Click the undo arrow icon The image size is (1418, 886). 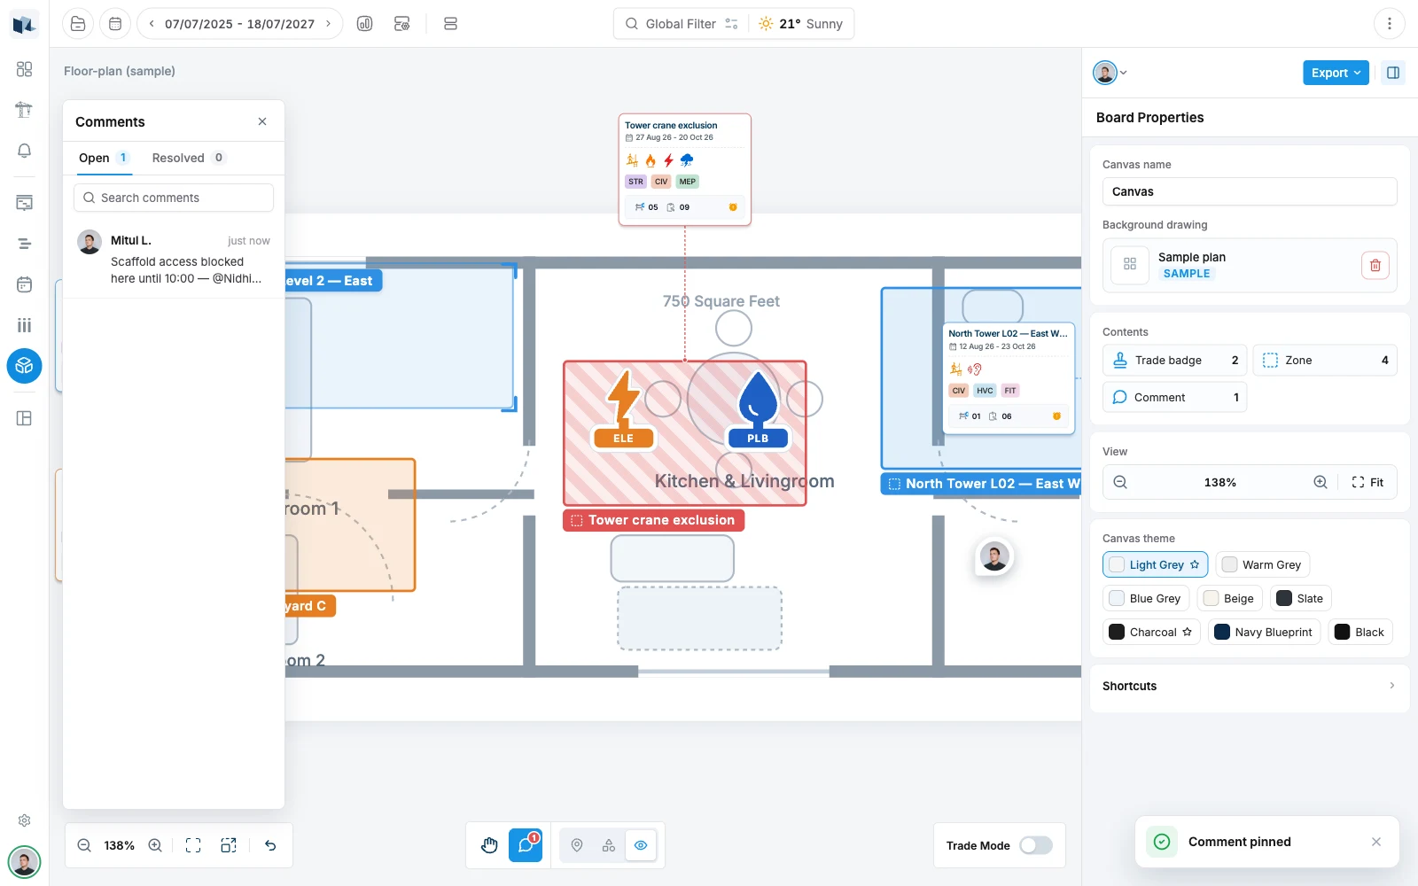(x=270, y=845)
